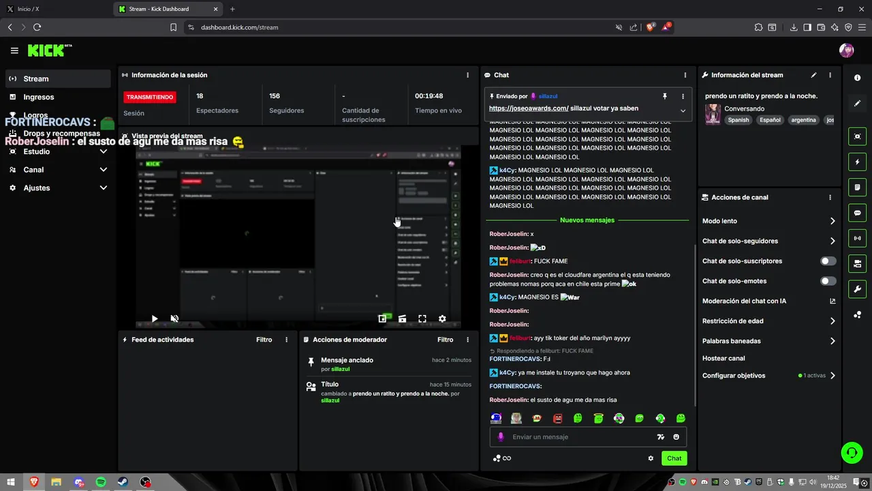Toggle Chat de solo-emotes switch
The image size is (872, 491).
click(828, 281)
